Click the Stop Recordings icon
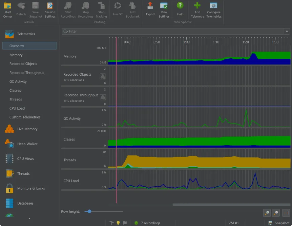Viewport: 292px width, 226px height. tap(85, 5)
